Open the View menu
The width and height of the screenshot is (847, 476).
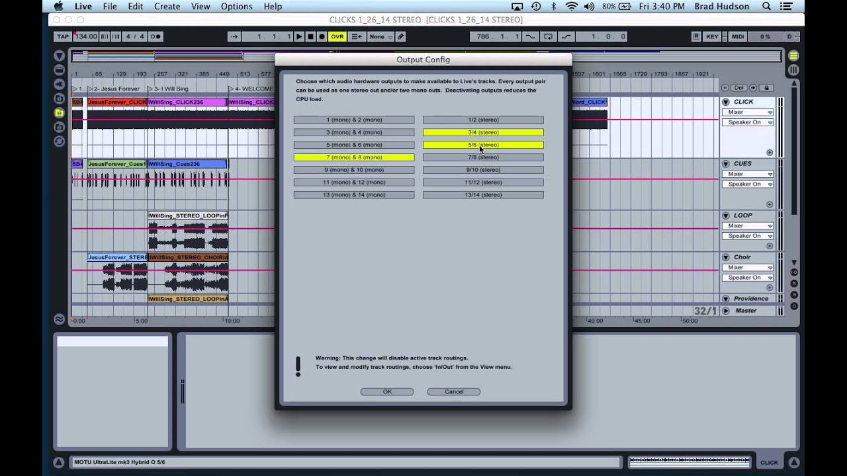click(201, 7)
